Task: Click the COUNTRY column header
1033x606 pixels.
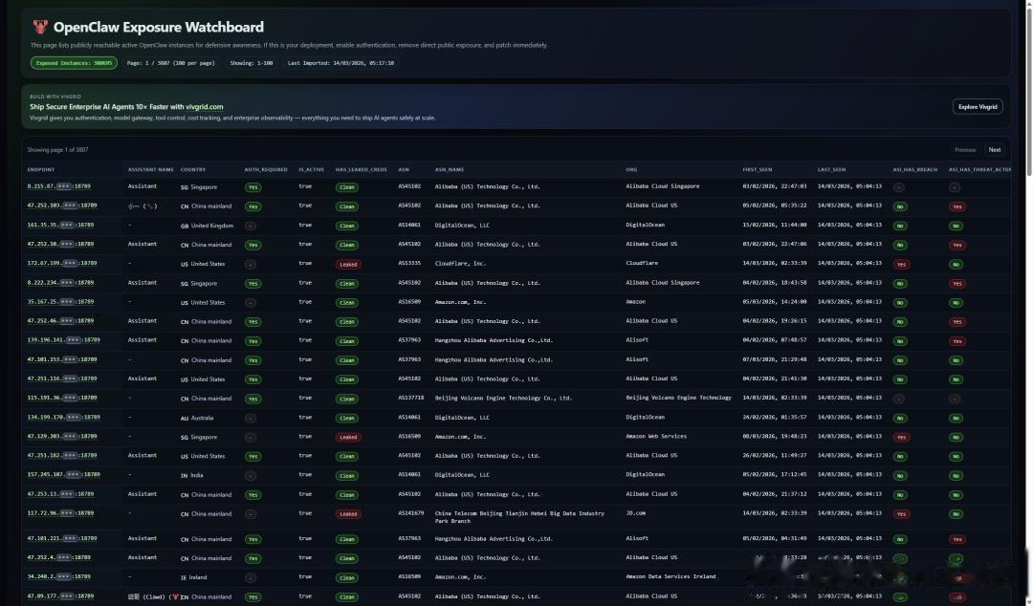Action: (x=193, y=170)
